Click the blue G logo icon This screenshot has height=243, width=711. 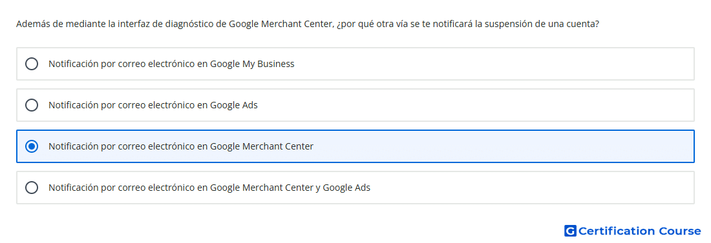570,231
